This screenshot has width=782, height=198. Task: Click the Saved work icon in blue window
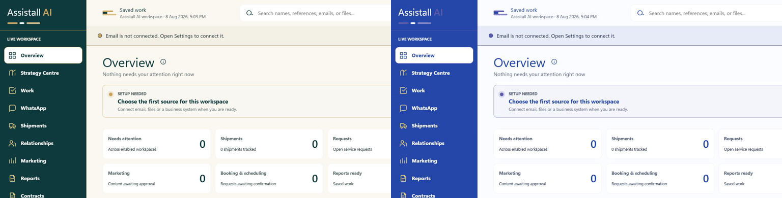point(500,13)
